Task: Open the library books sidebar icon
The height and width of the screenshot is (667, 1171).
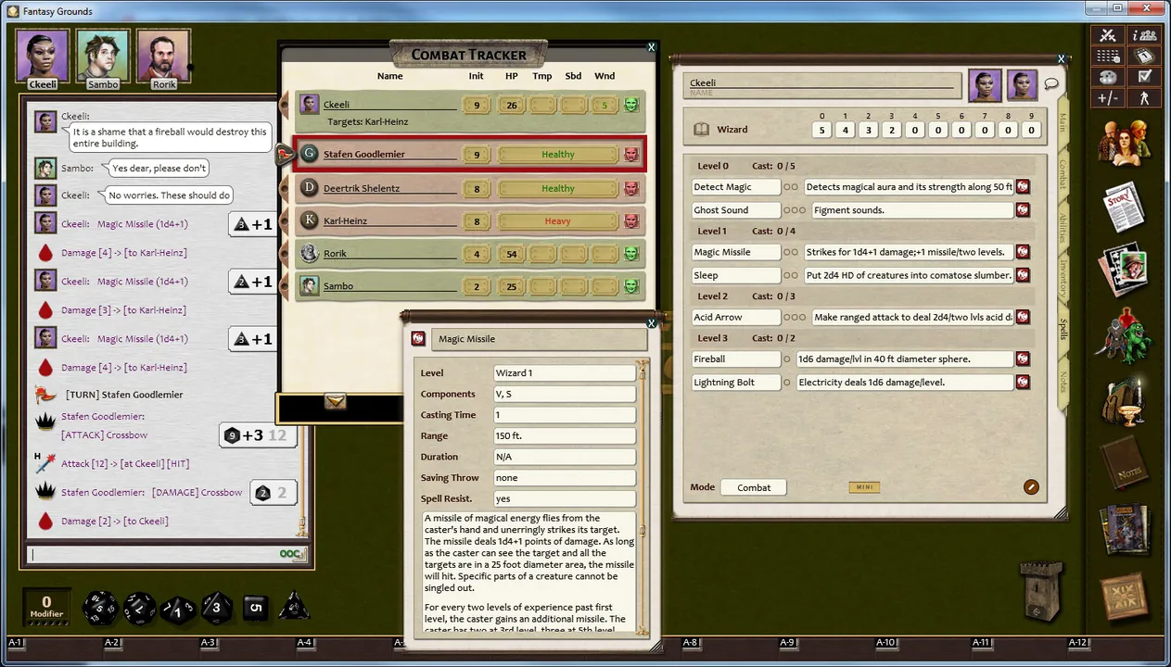Action: 1125,531
